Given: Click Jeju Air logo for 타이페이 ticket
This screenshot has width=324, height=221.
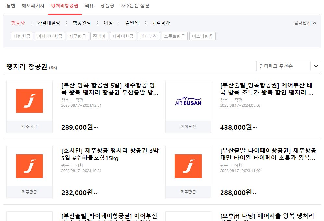Looking at the screenshot, I should point(188,166).
